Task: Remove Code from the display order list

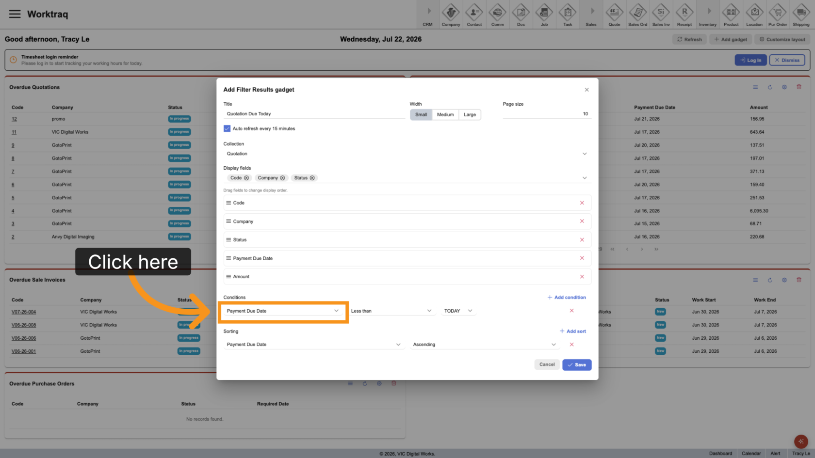Action: (x=582, y=203)
